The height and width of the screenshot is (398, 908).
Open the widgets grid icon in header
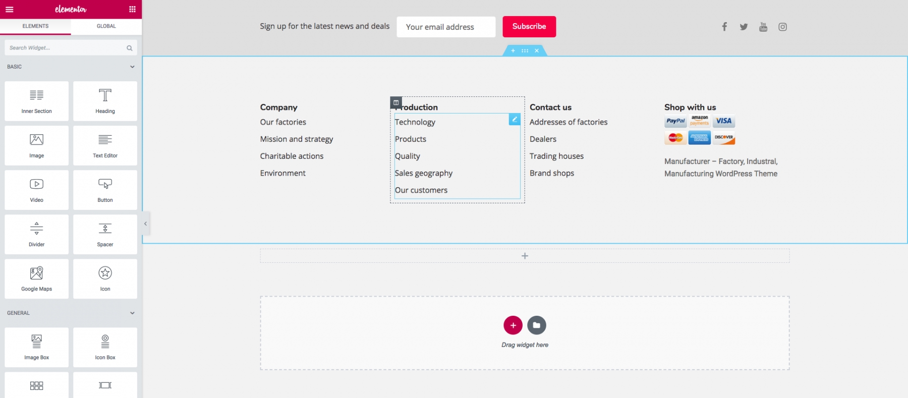[x=132, y=9]
